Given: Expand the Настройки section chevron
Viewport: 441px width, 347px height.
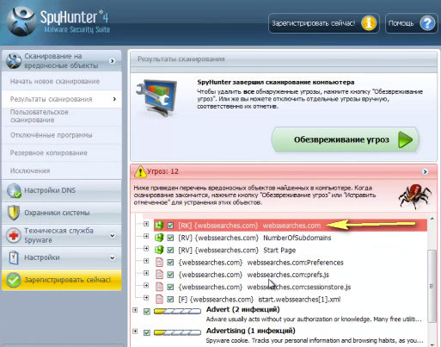Looking at the screenshot, I should click(113, 257).
